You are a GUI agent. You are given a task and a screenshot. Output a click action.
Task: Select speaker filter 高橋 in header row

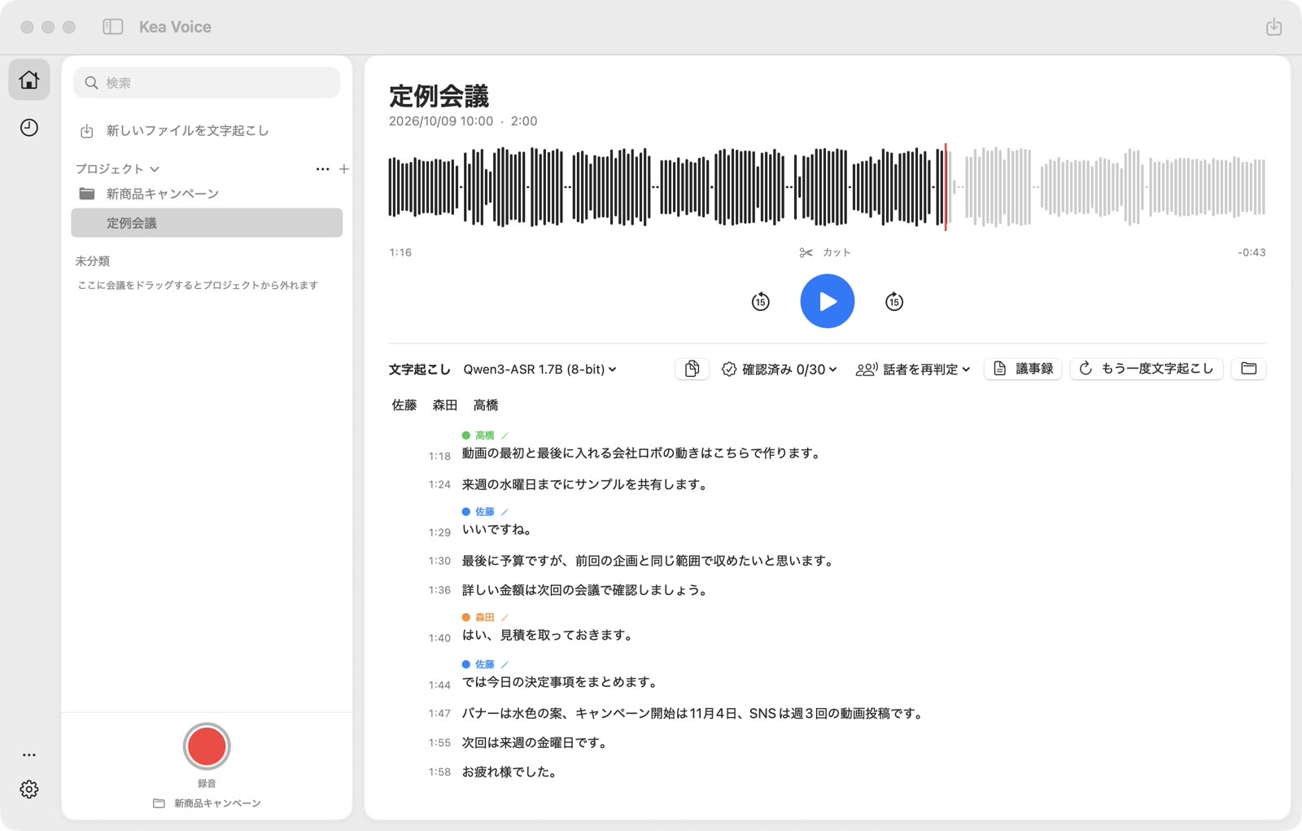click(486, 405)
